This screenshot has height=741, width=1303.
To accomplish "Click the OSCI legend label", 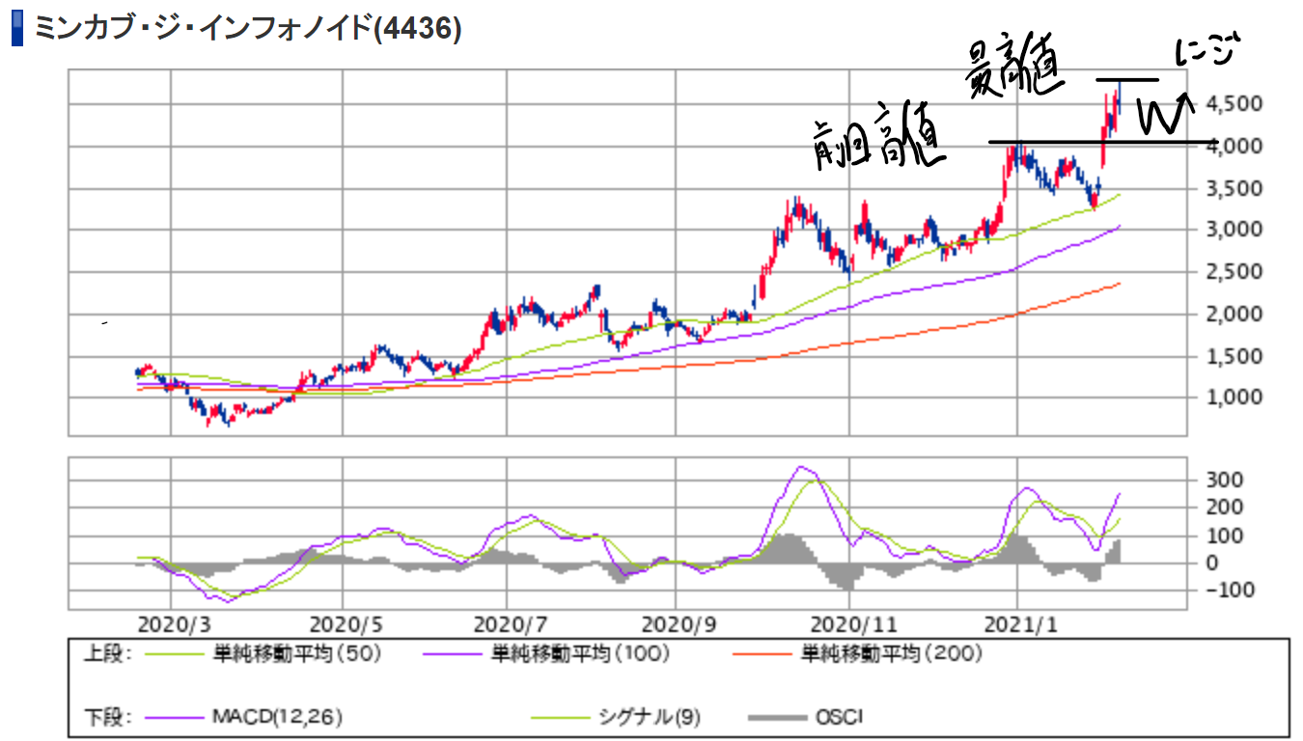I will click(x=837, y=717).
